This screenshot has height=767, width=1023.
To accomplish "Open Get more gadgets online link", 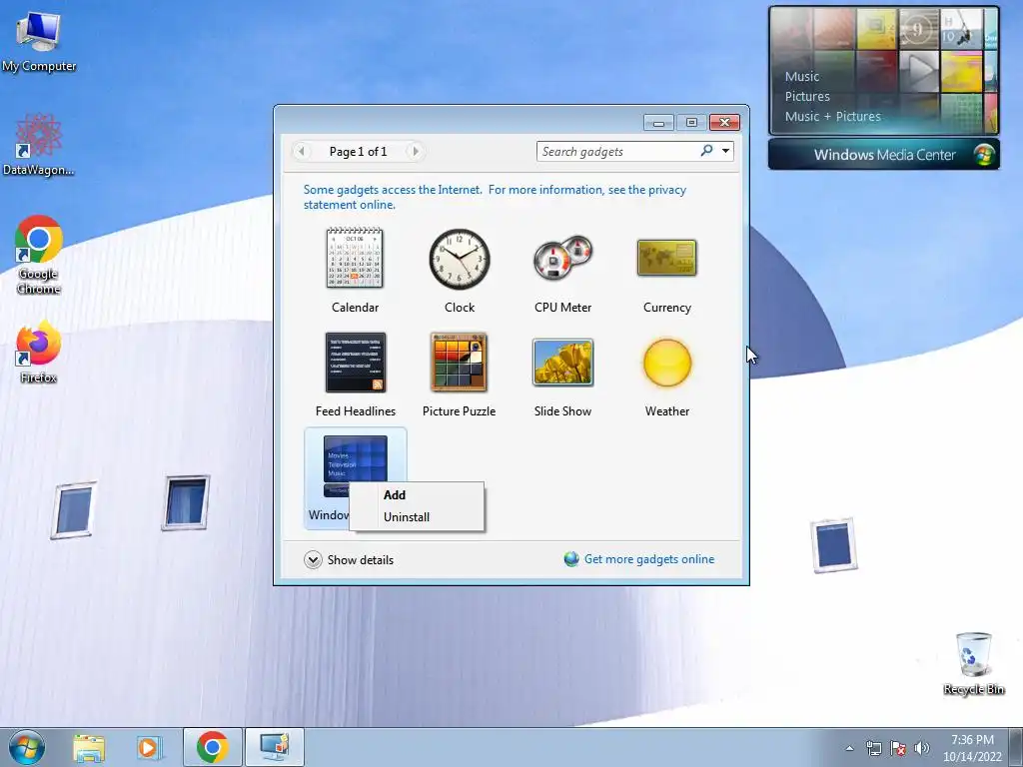I will (649, 559).
